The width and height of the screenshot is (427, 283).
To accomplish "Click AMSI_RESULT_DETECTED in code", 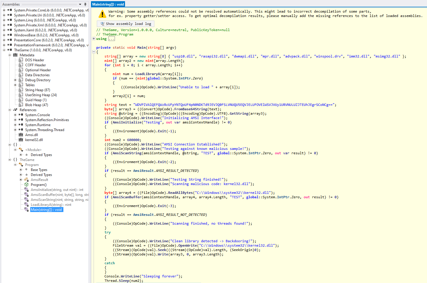I will click(x=176, y=171).
